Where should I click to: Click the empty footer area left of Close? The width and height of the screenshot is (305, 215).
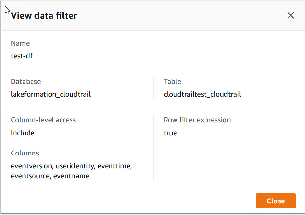pos(129,201)
